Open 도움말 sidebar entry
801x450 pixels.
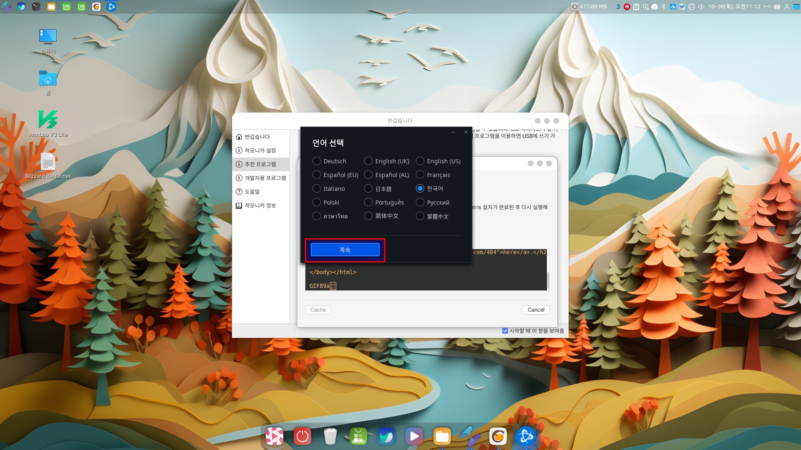pyautogui.click(x=252, y=192)
